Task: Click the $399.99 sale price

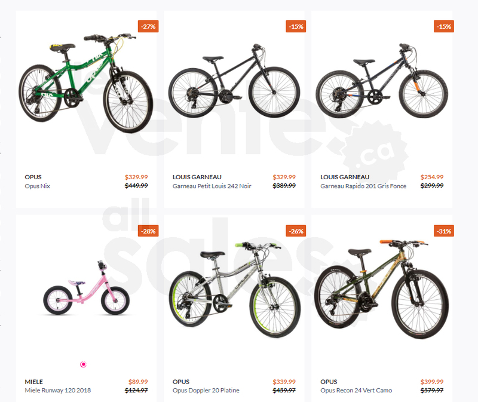Action: 432,382
